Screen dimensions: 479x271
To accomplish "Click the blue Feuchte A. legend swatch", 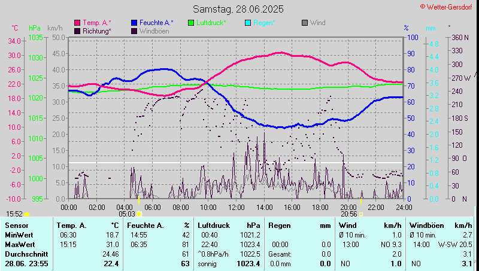I will [x=134, y=23].
